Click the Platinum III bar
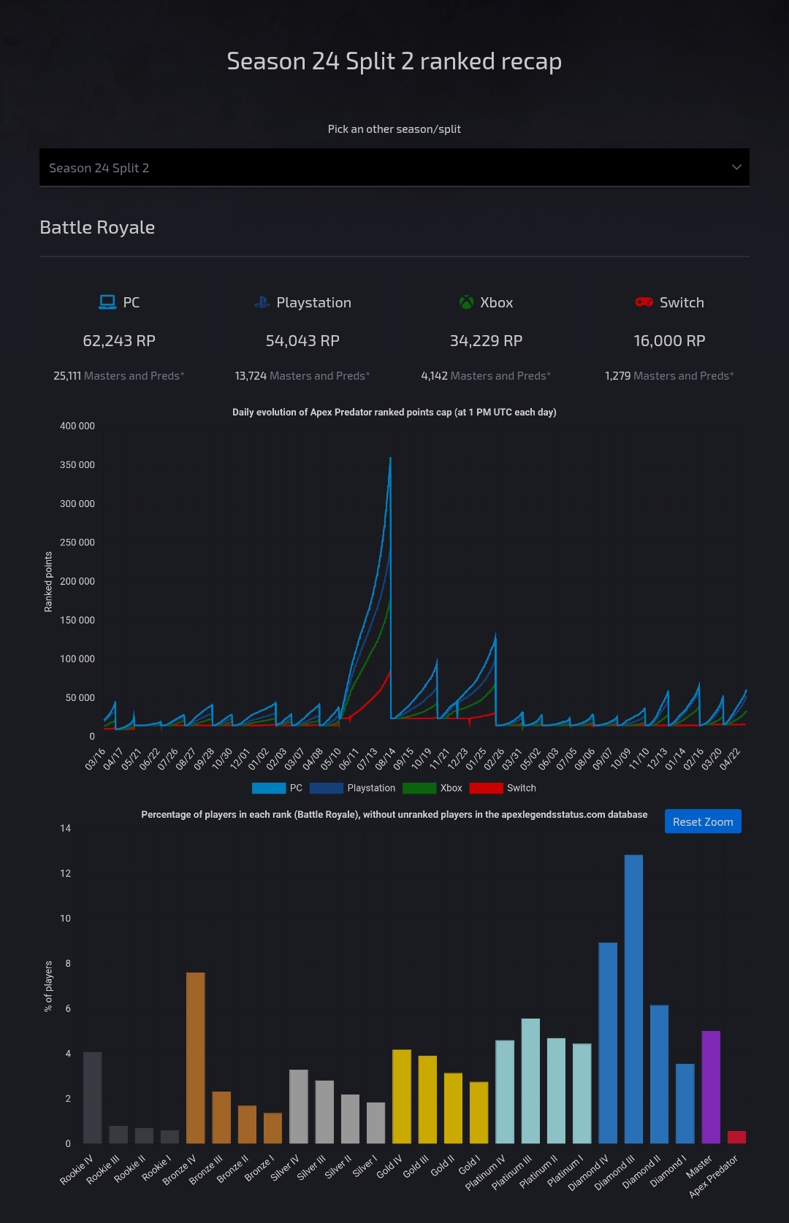 point(530,1081)
